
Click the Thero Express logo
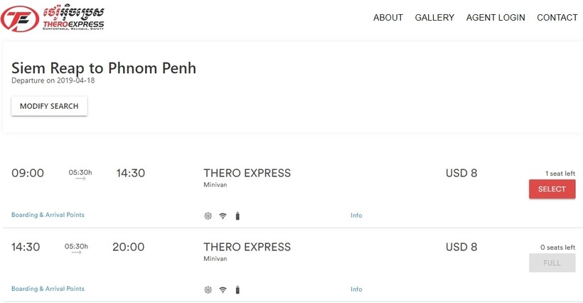(53, 18)
